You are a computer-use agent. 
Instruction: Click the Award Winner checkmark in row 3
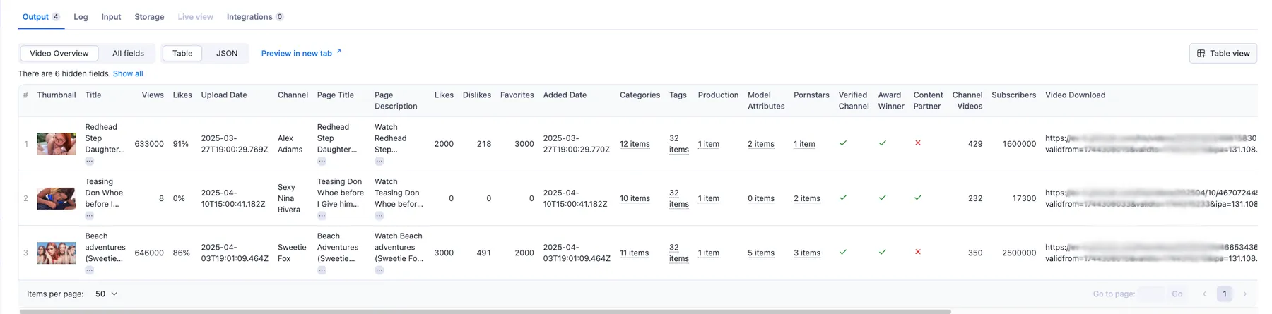tap(882, 252)
